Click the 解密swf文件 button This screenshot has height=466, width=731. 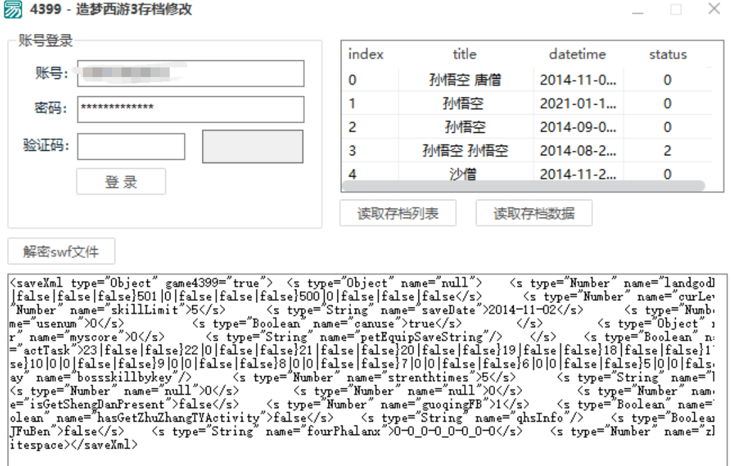(60, 251)
